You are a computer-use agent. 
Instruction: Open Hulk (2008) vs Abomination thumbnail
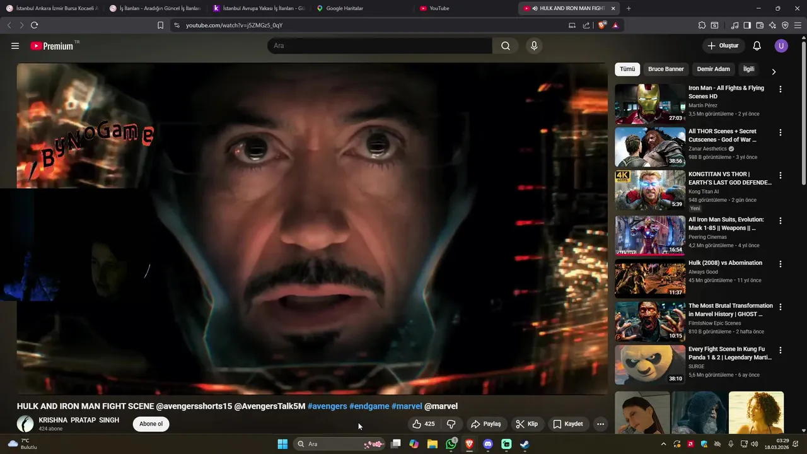click(650, 278)
